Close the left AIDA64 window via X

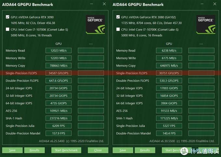[104, 4]
